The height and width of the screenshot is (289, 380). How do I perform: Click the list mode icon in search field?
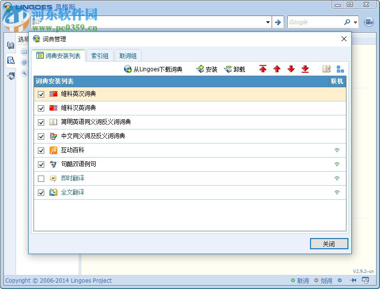[x=37, y=22]
